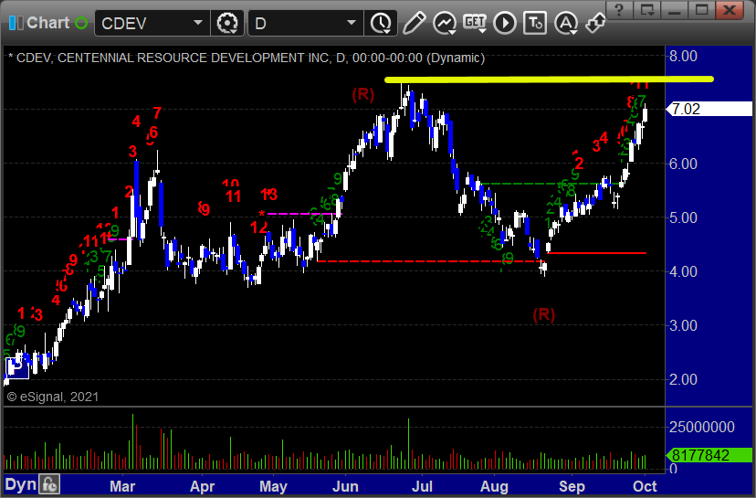Click the 8177842 volume value marker
Screen dimensions: 756x498
click(x=709, y=455)
